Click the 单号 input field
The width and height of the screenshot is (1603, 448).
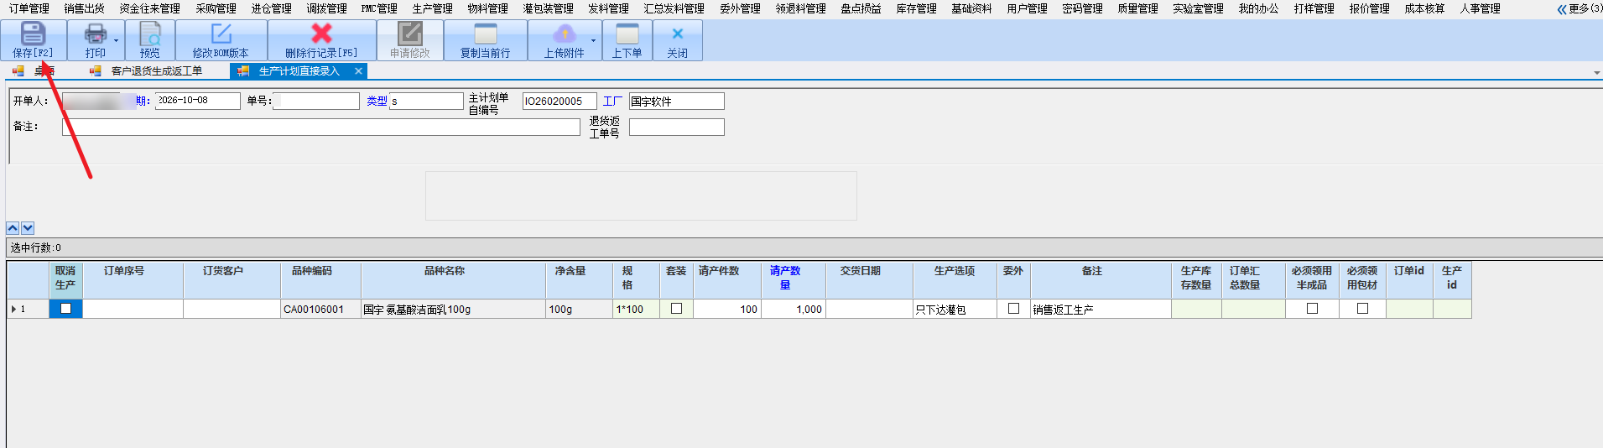click(x=316, y=101)
